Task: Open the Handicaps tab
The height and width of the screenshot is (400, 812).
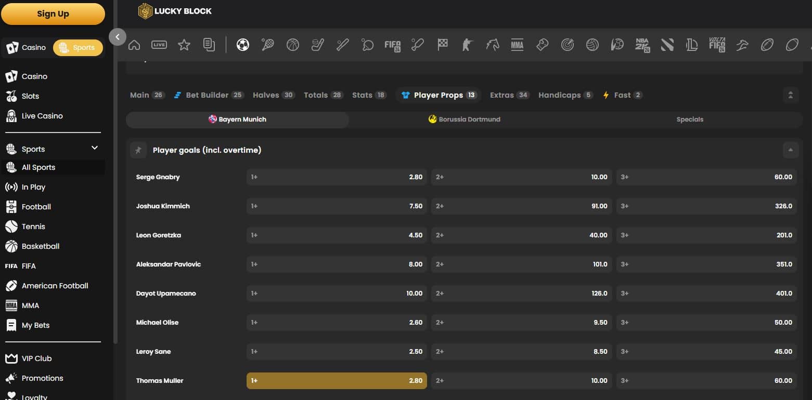Action: pos(565,95)
